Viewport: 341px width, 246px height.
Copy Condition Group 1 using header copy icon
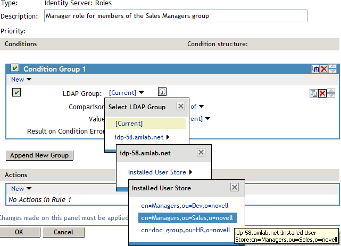315,69
